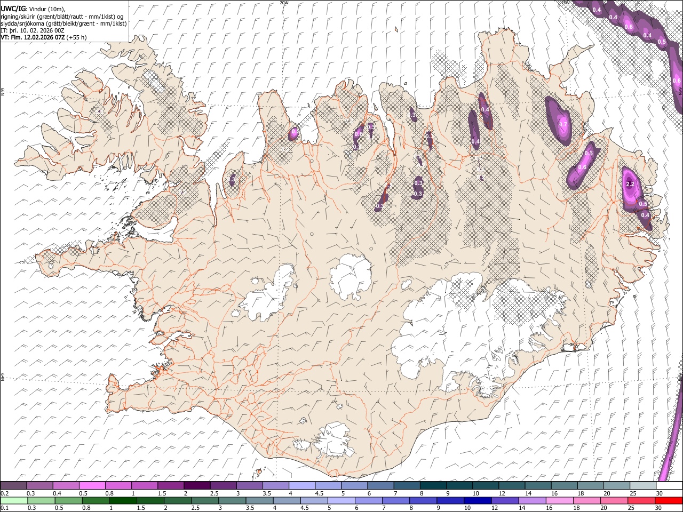Click the pink snowfall patch labeled 2.2
The image size is (683, 512).
coord(632,189)
